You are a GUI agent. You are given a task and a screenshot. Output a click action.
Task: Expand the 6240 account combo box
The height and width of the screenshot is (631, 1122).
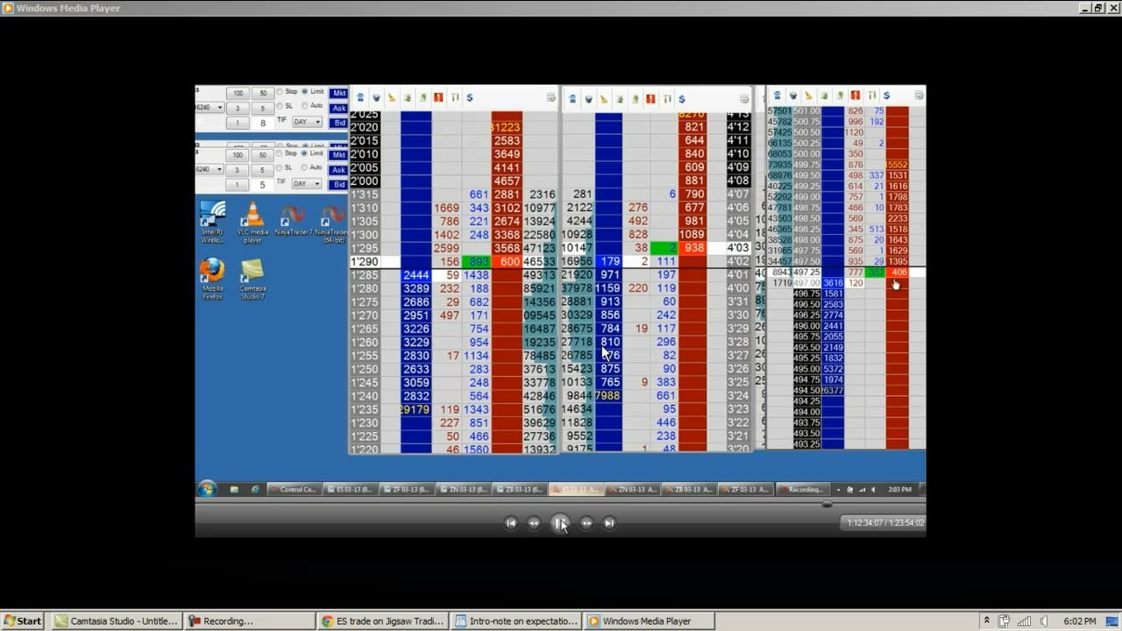tap(219, 107)
